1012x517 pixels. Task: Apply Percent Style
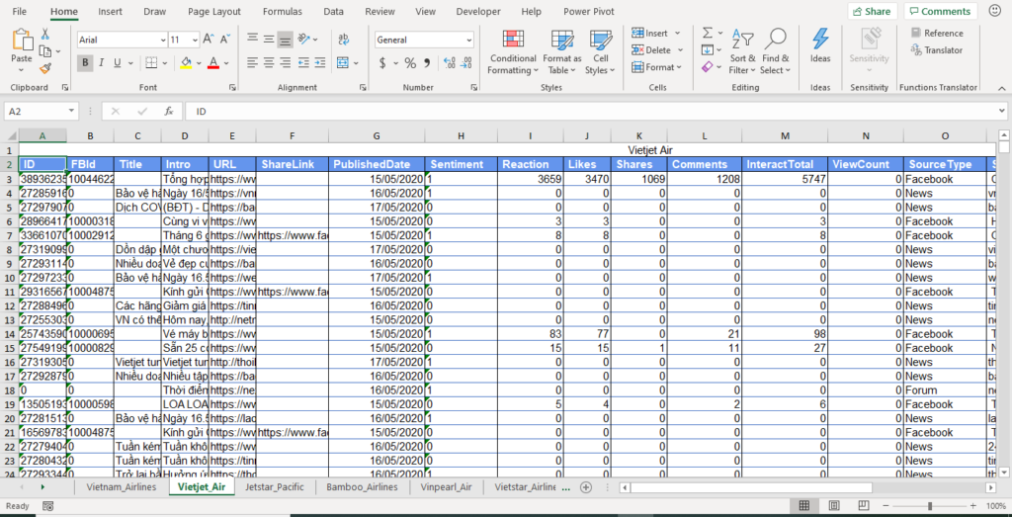pyautogui.click(x=410, y=62)
